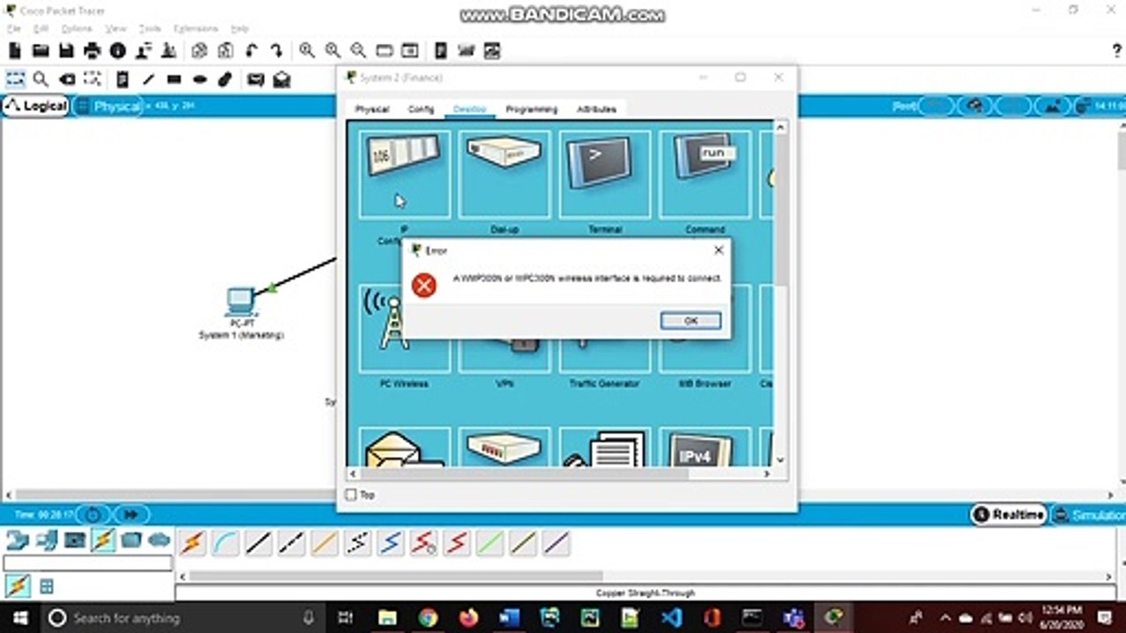Select the Desktop tab

coord(470,109)
